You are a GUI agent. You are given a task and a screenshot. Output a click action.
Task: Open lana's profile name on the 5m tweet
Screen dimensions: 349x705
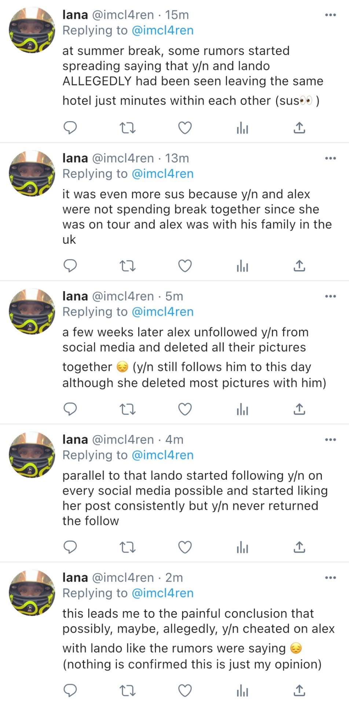[75, 296]
